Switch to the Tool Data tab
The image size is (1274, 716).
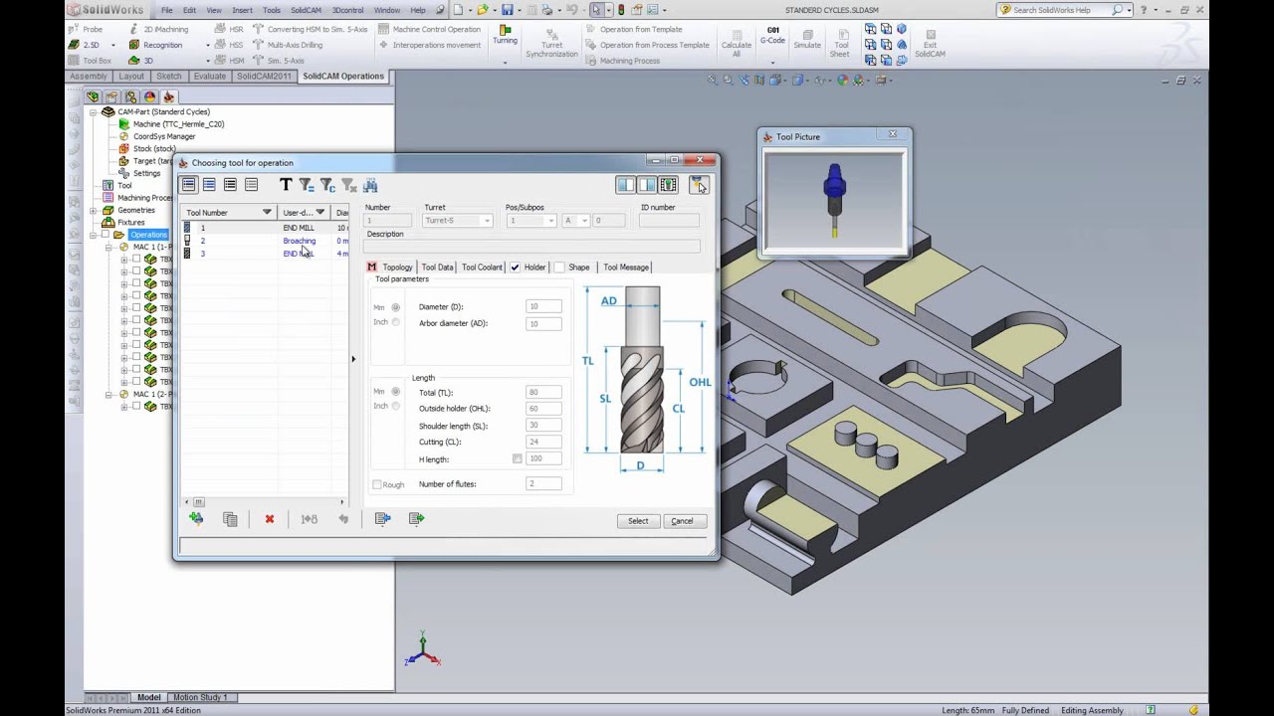[x=437, y=267]
